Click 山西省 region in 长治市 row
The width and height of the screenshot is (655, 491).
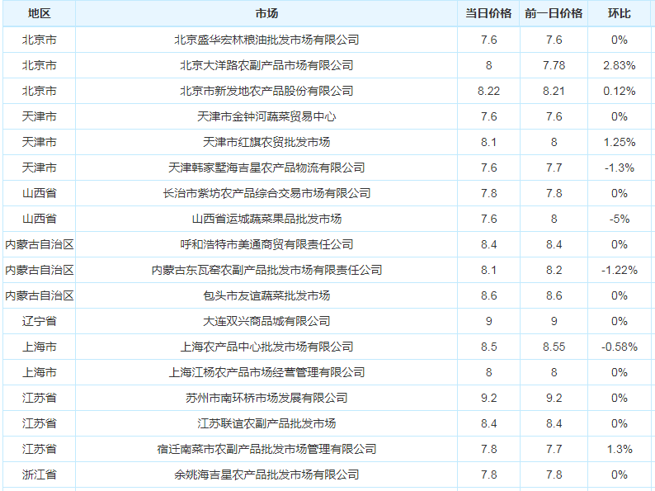40,193
